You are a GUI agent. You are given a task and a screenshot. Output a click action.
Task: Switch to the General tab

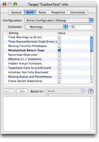(16, 12)
